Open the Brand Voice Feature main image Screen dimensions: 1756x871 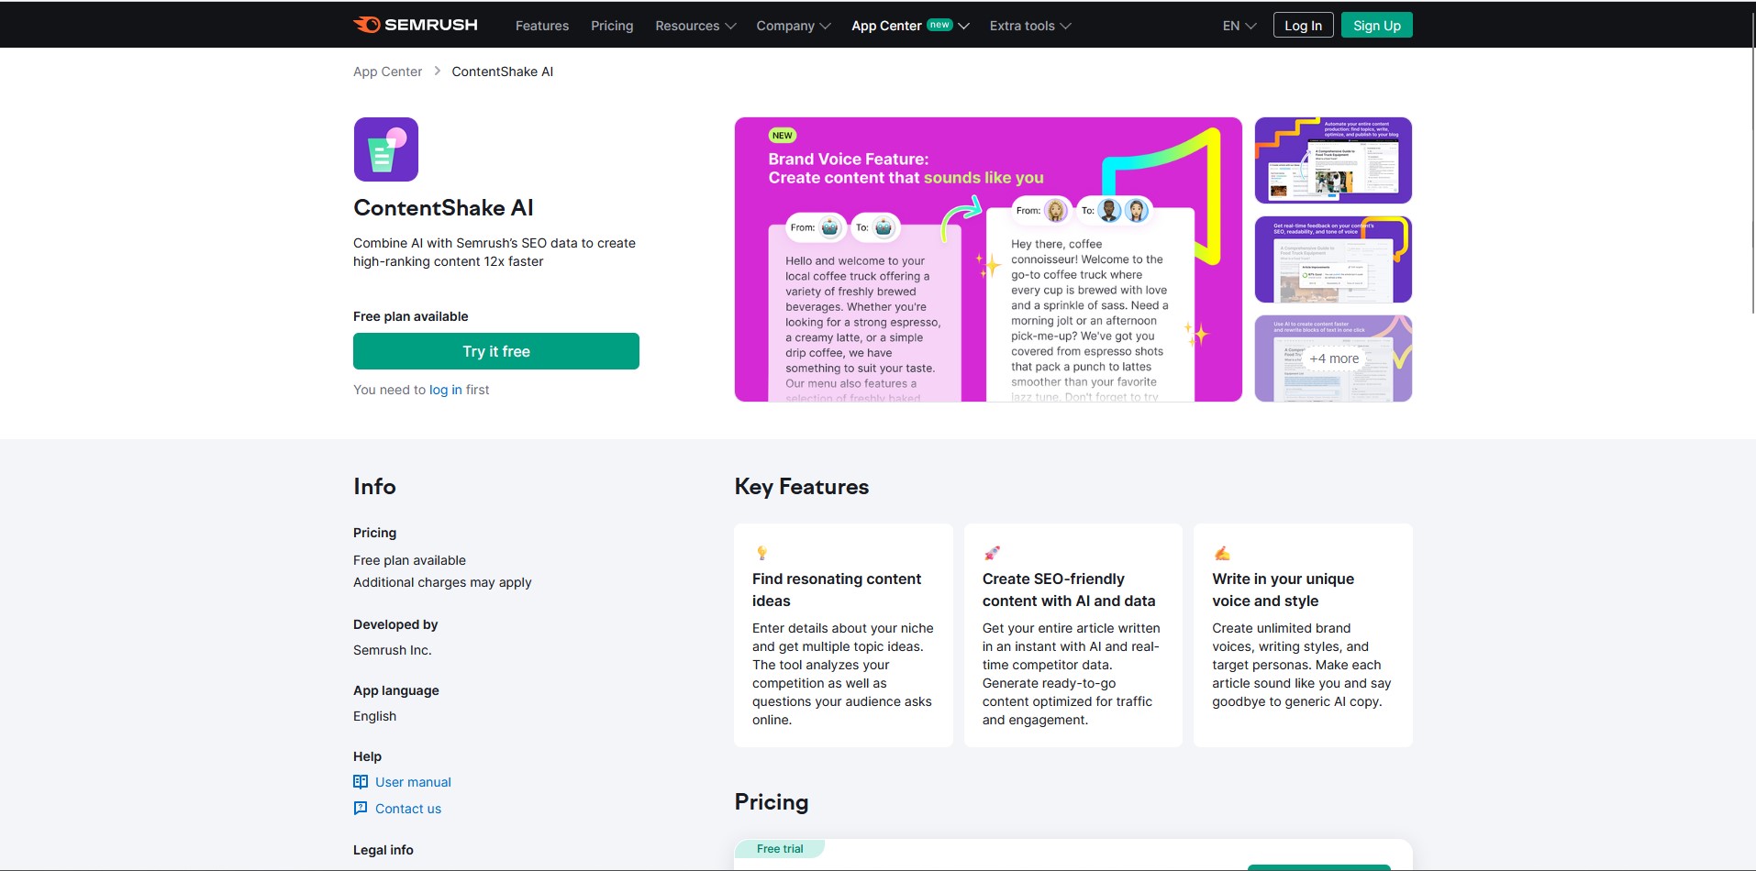(988, 259)
